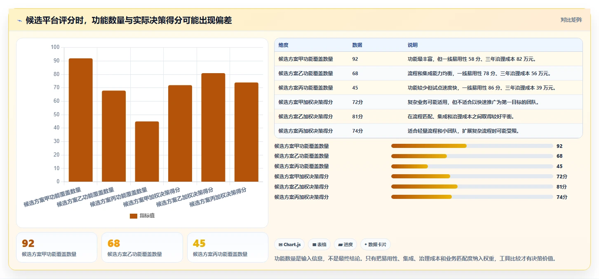The width and height of the screenshot is (599, 279).
Task: Click the 候选方案乙功能覆盖数量 progress bar showing 68
Action: tap(472, 156)
